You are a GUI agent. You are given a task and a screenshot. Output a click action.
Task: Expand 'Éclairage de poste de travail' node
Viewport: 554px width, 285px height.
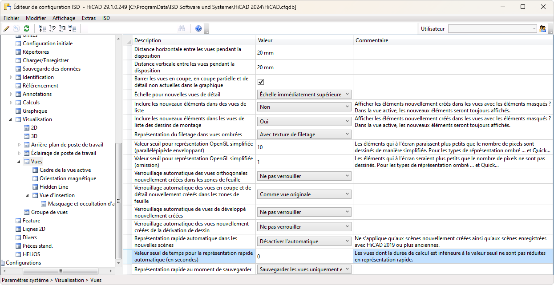pyautogui.click(x=20, y=153)
